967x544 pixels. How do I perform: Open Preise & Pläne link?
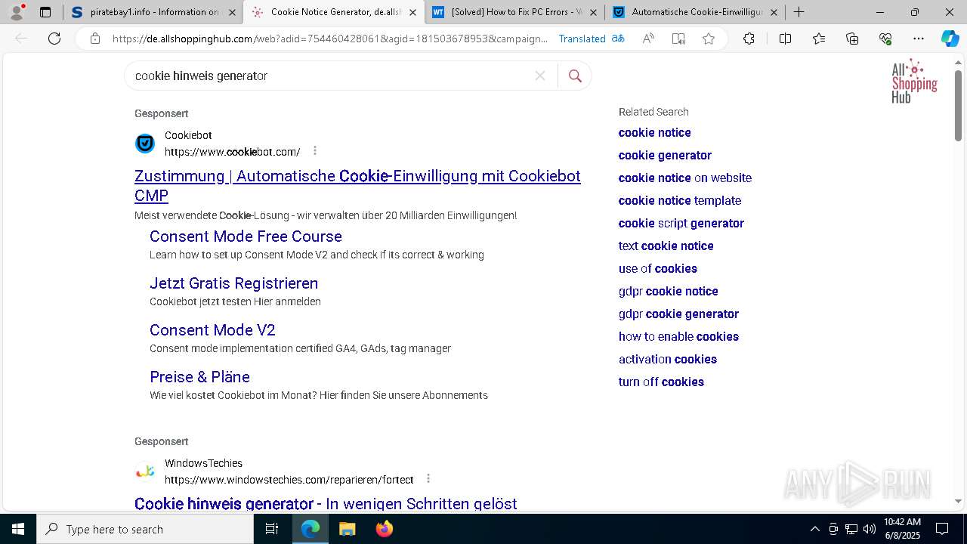pyautogui.click(x=199, y=377)
